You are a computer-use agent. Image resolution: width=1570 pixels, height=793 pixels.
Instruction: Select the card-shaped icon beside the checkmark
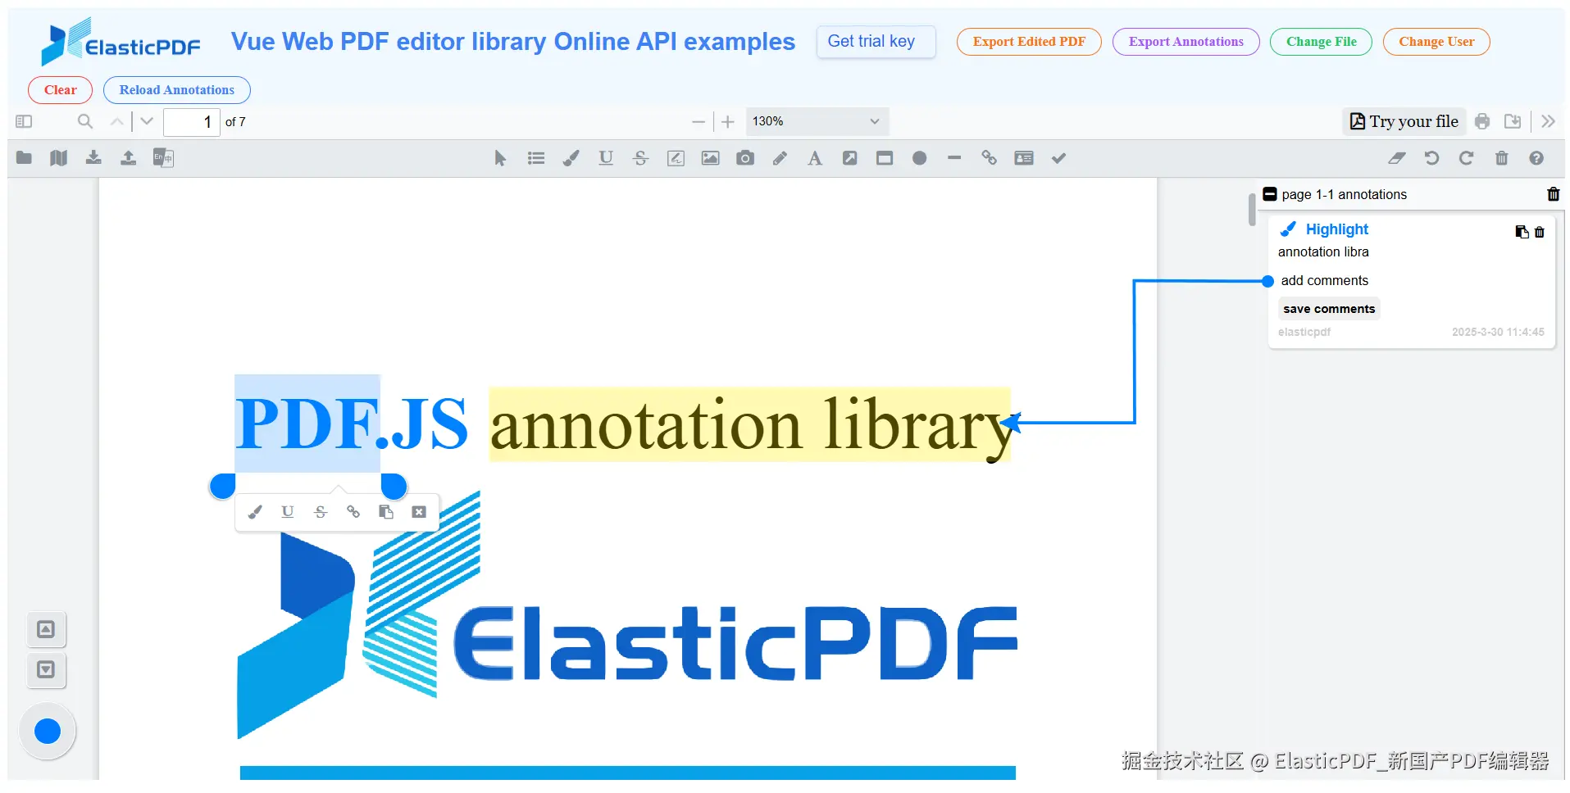click(x=1024, y=158)
